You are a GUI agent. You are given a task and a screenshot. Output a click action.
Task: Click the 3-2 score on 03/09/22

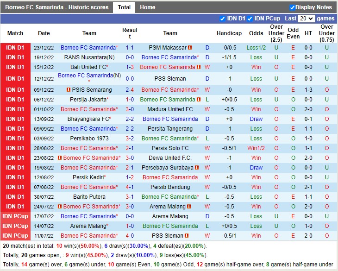tap(130, 138)
